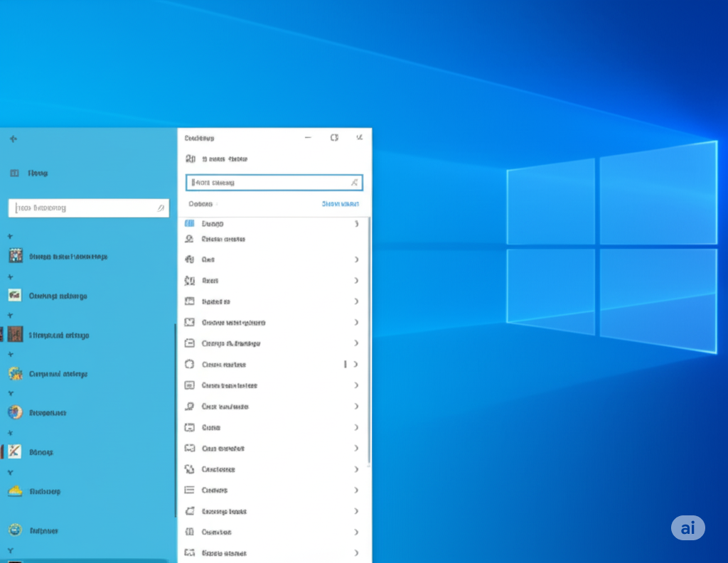Open the white icon with crossed red tools
The width and height of the screenshot is (728, 563).
click(14, 451)
